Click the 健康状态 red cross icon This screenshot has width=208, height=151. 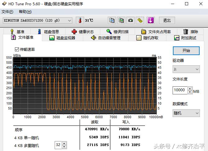pos(74,32)
